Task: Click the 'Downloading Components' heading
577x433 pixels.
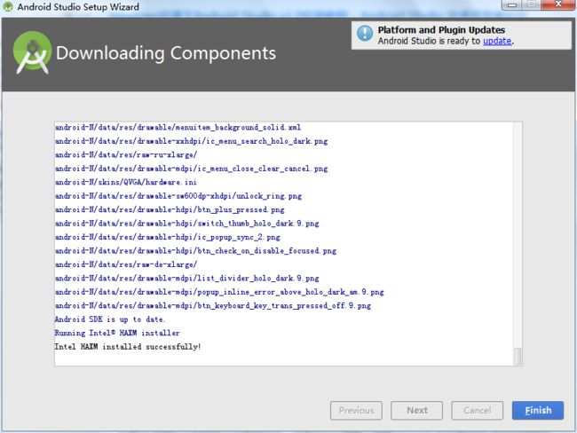Action: pyautogui.click(x=166, y=53)
